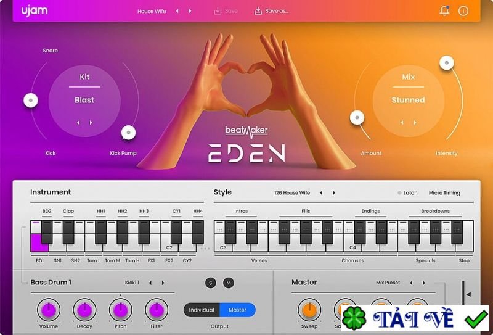Click the ellipsis dots after Instrument keyboard
493x335 pixels.
[205, 249]
